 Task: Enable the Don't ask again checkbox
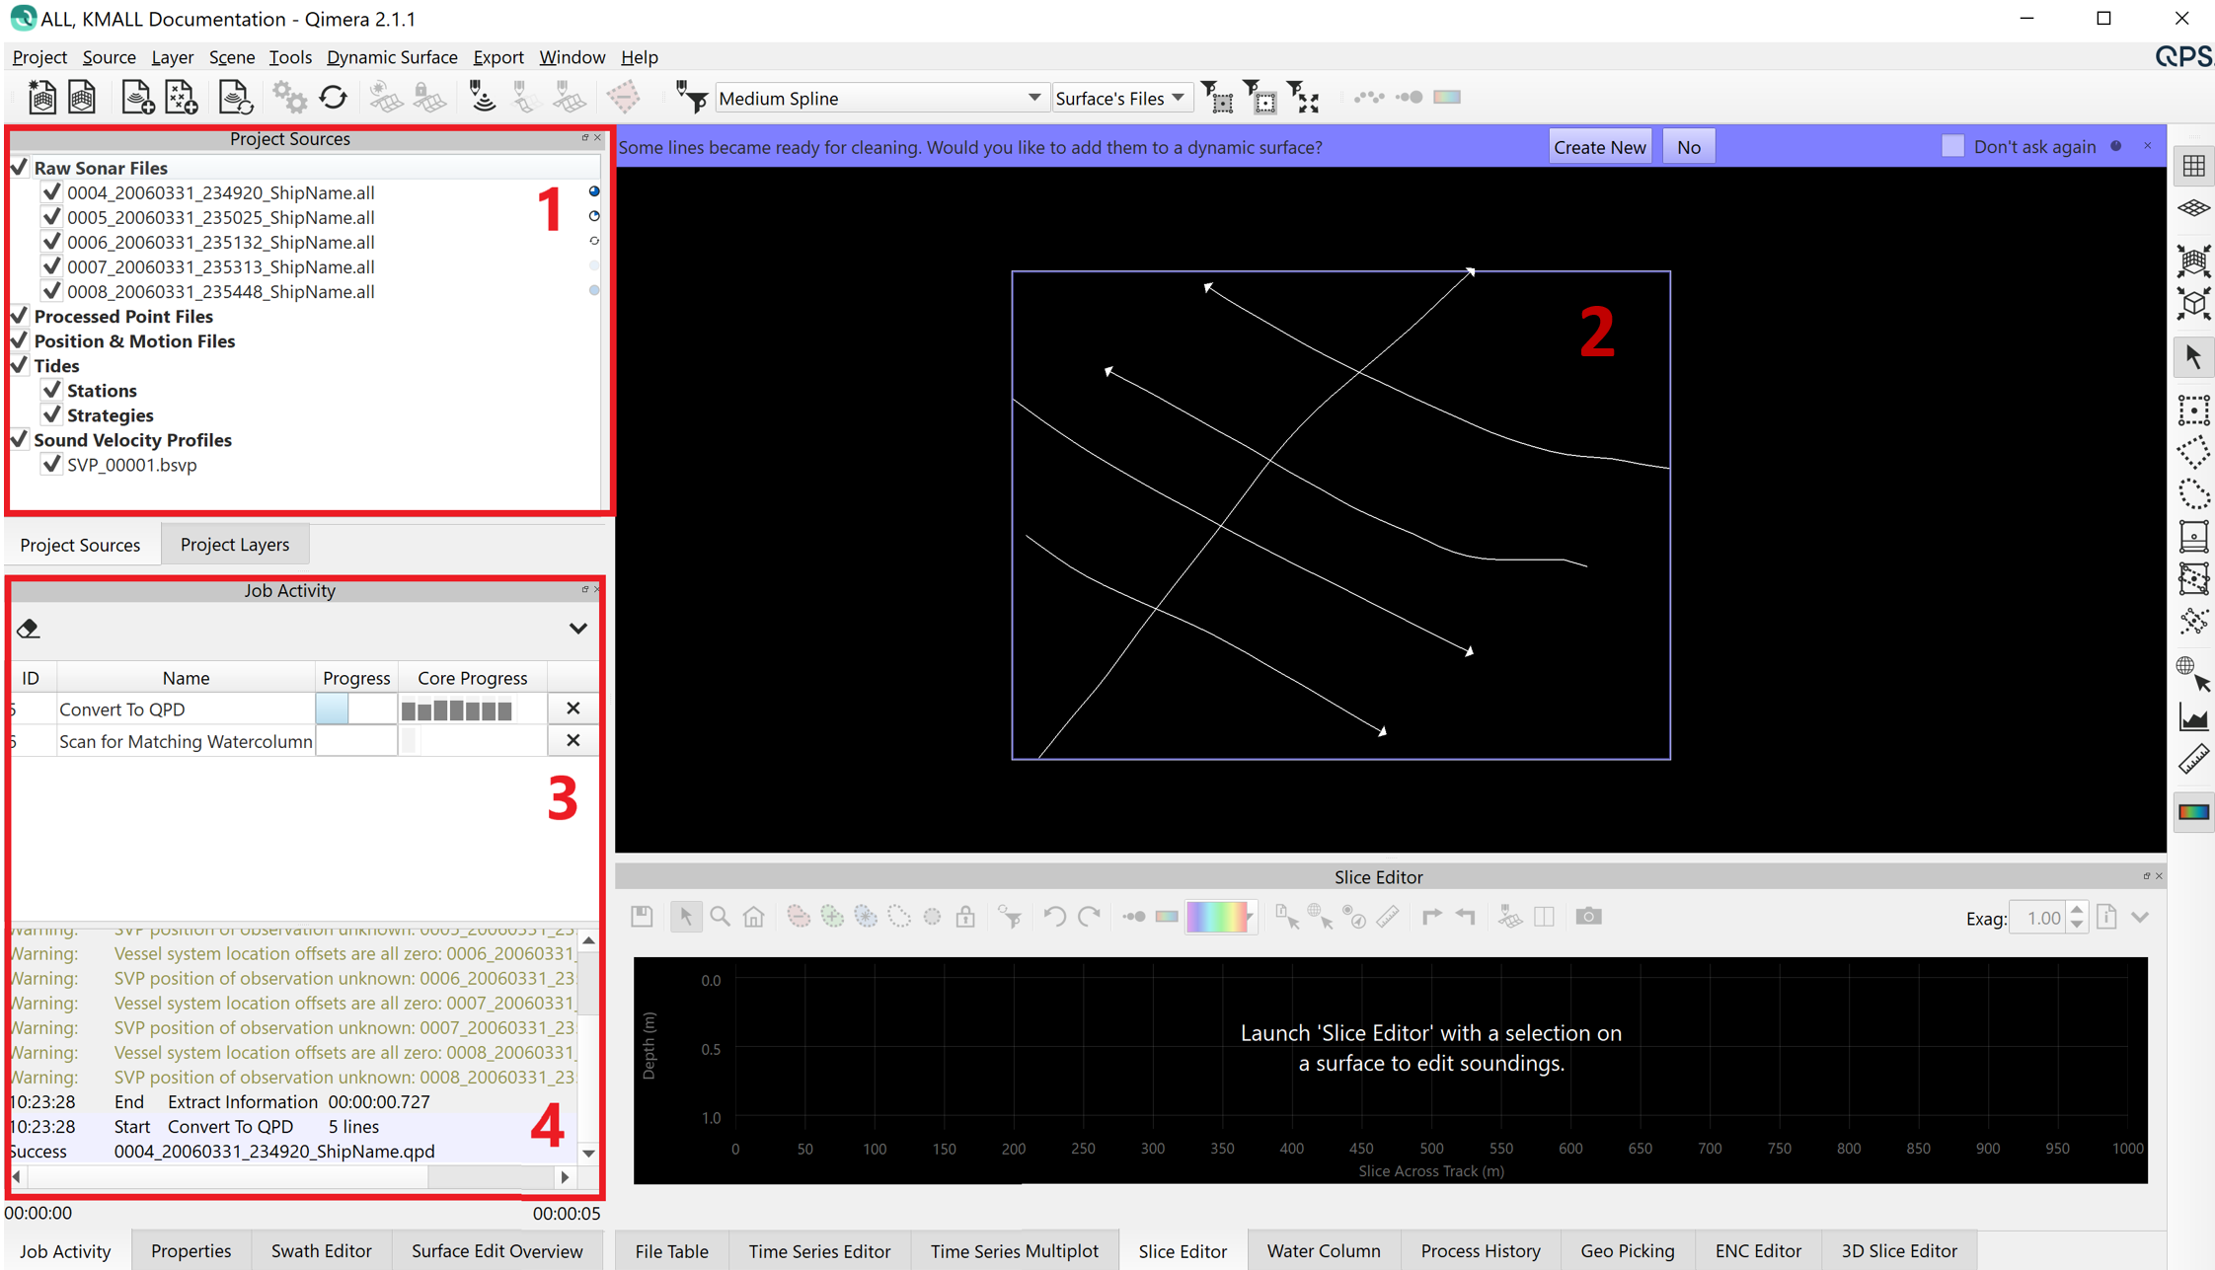point(1951,146)
